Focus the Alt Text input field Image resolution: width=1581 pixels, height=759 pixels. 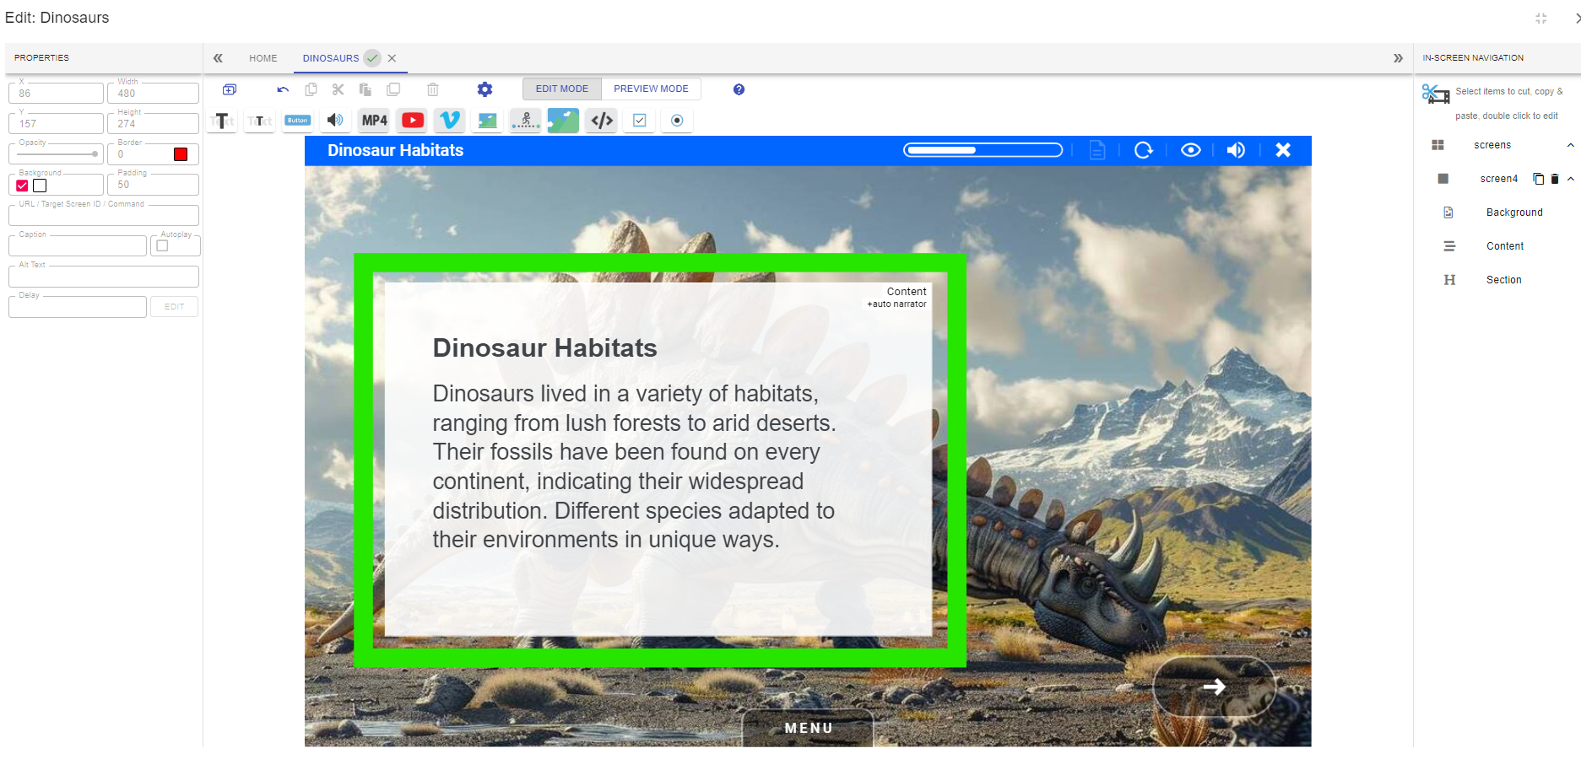click(104, 277)
